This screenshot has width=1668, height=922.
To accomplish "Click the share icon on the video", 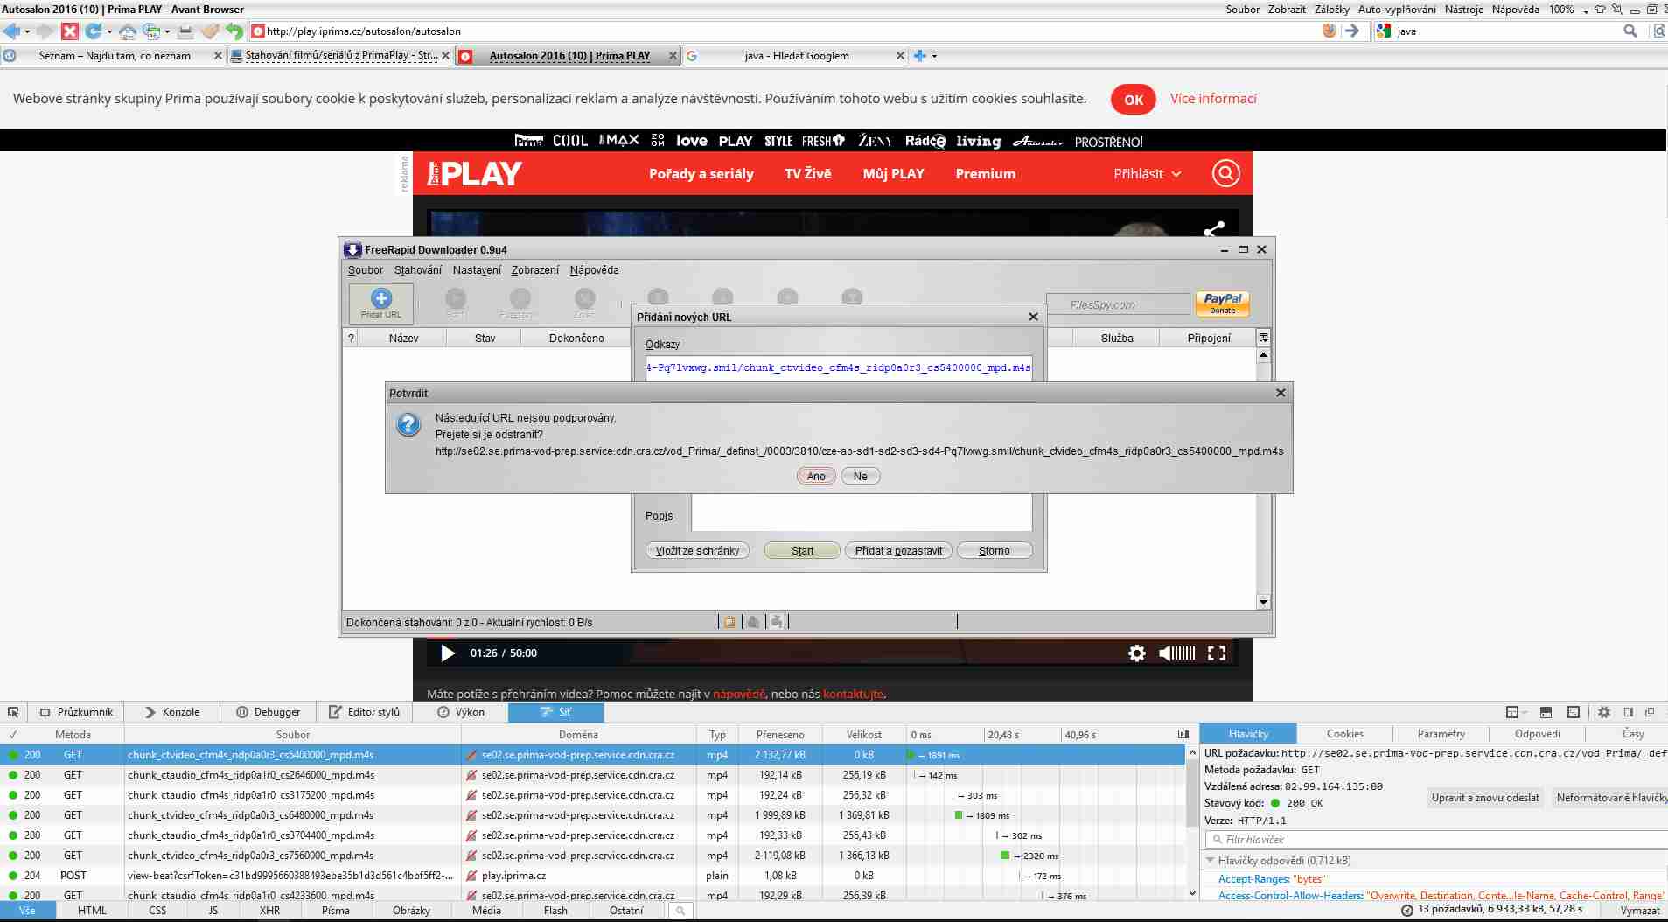I will pyautogui.click(x=1214, y=229).
